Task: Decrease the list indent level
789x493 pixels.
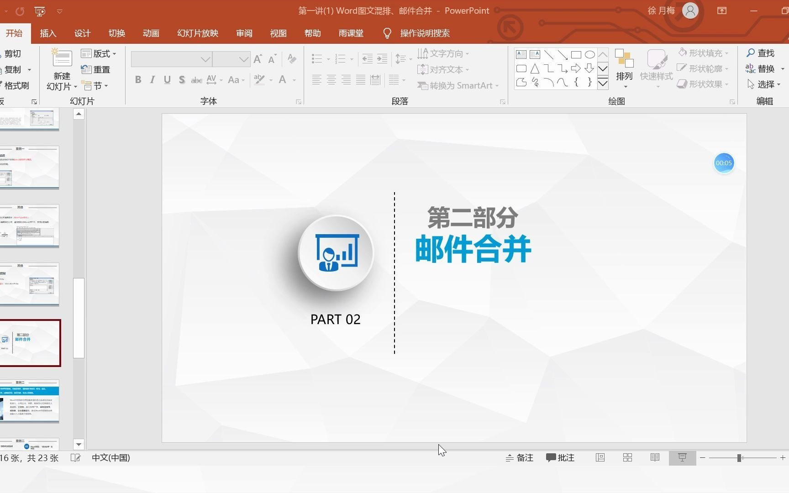Action: [367, 58]
